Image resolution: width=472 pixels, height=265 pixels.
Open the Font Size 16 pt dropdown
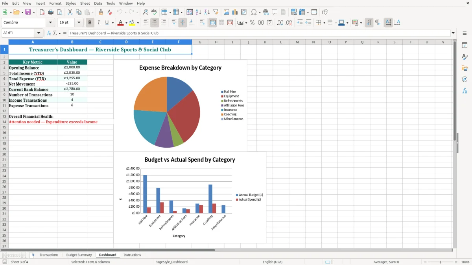click(x=79, y=22)
